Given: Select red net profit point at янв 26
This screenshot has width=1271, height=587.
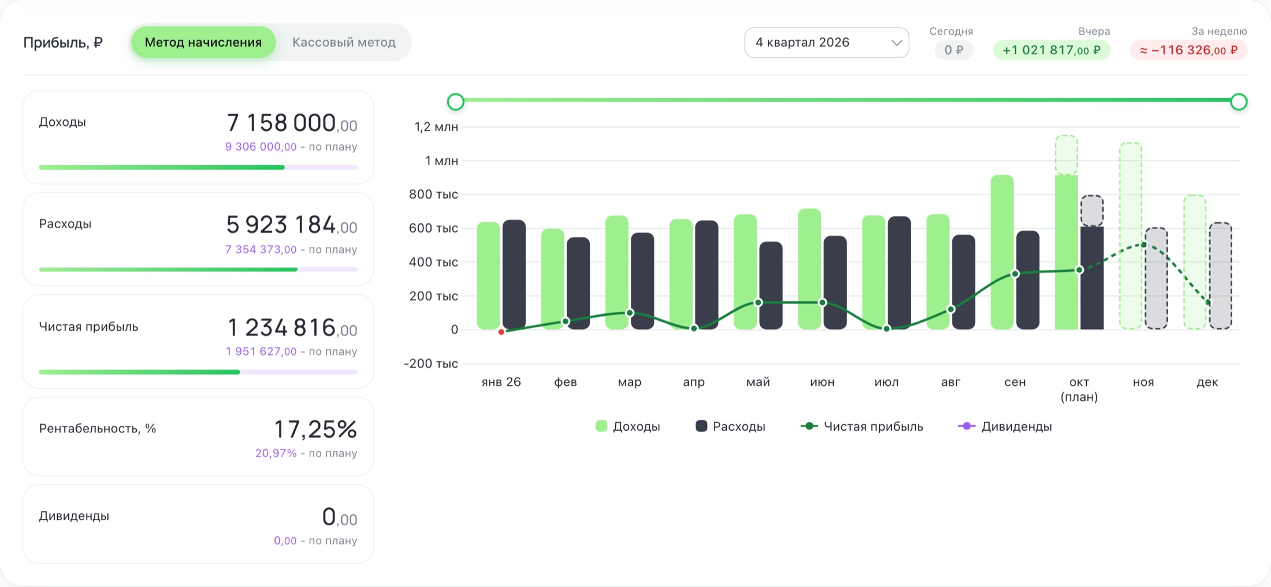Looking at the screenshot, I should 501,332.
